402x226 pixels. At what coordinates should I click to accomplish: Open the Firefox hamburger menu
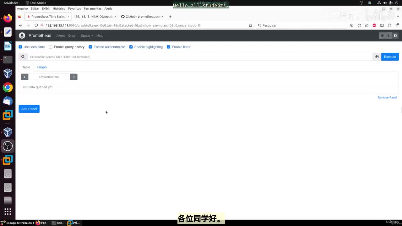(x=397, y=25)
